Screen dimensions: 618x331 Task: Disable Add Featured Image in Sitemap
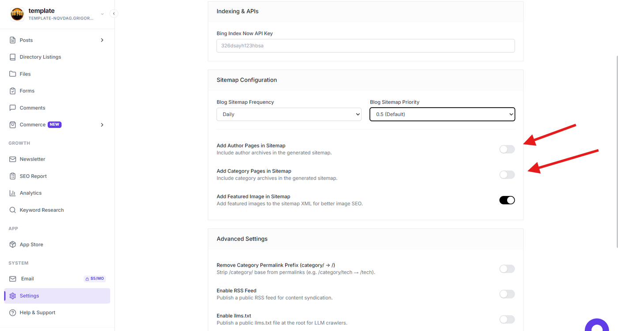tap(507, 200)
